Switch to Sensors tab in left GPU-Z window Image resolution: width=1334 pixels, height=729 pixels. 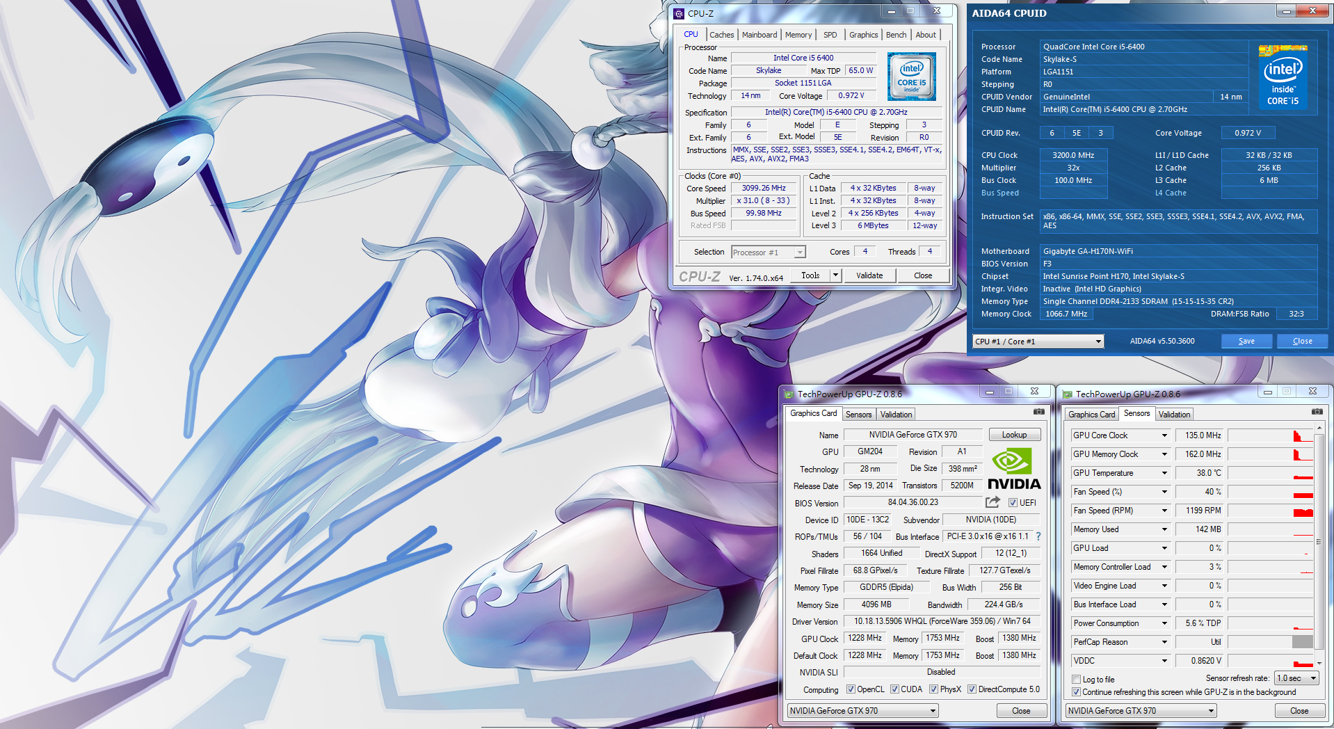click(859, 415)
